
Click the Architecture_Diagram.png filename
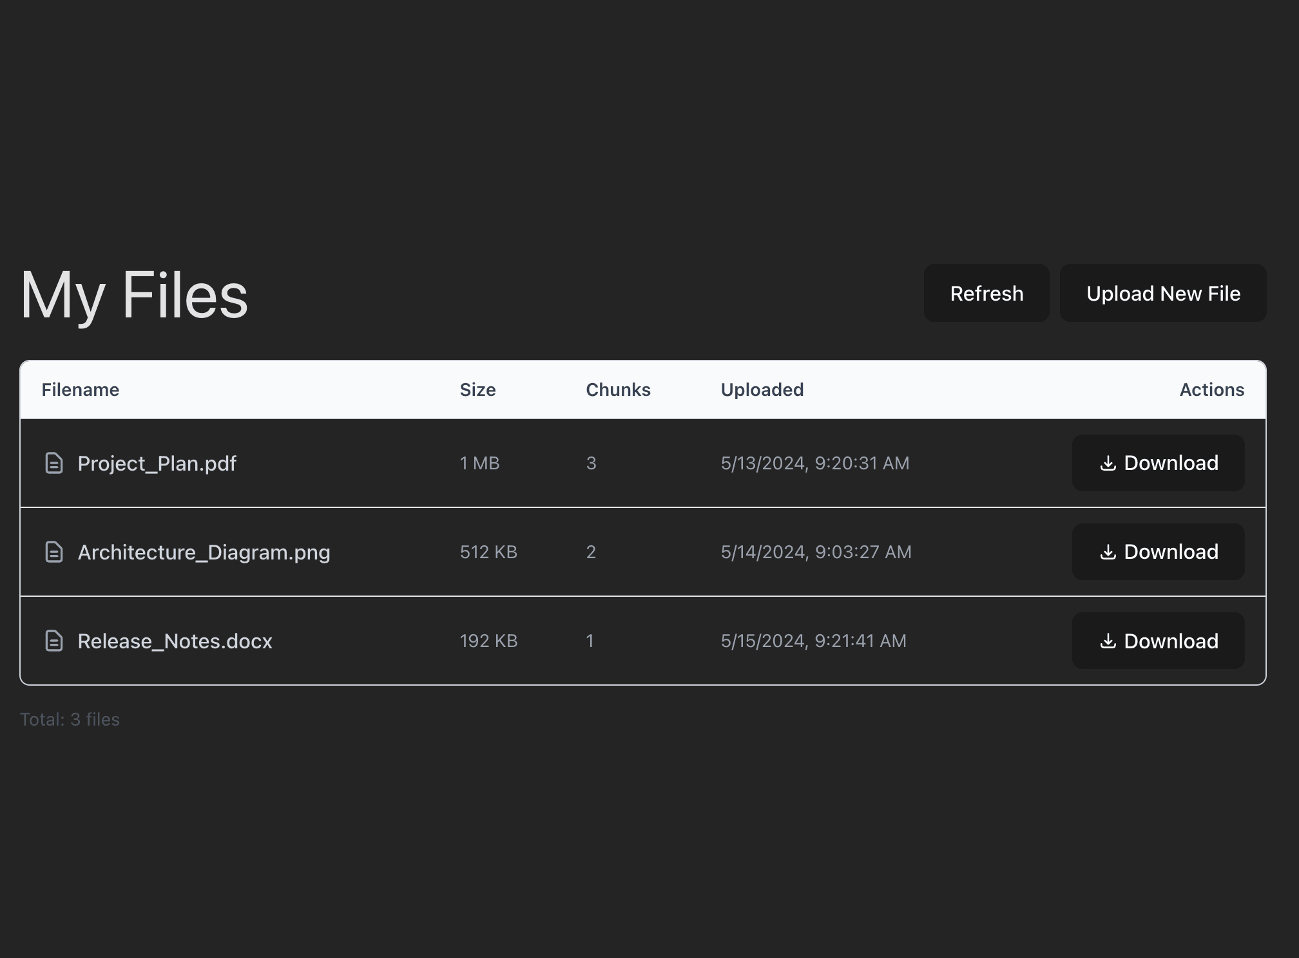204,552
